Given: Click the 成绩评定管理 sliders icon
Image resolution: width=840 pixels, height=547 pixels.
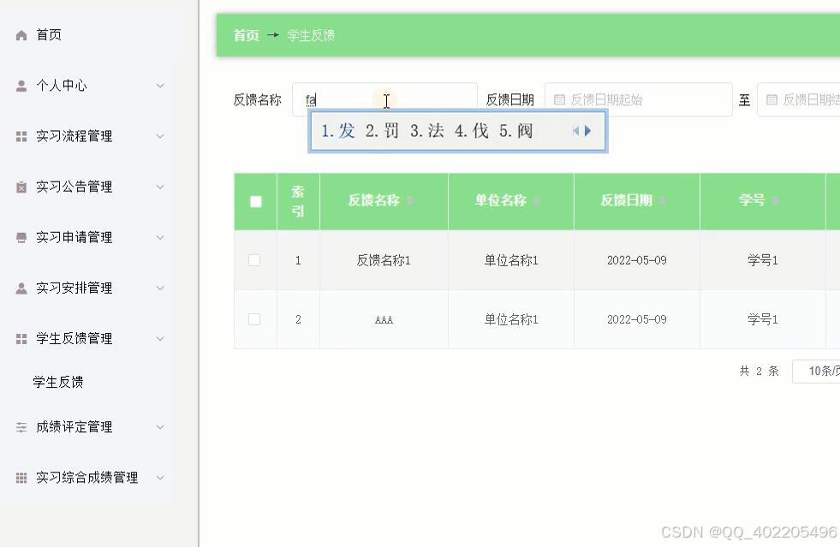Looking at the screenshot, I should pyautogui.click(x=21, y=426).
